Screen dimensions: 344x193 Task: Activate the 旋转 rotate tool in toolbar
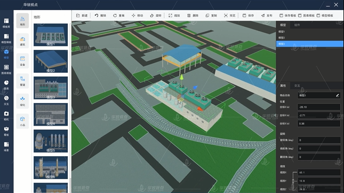coord(156,16)
